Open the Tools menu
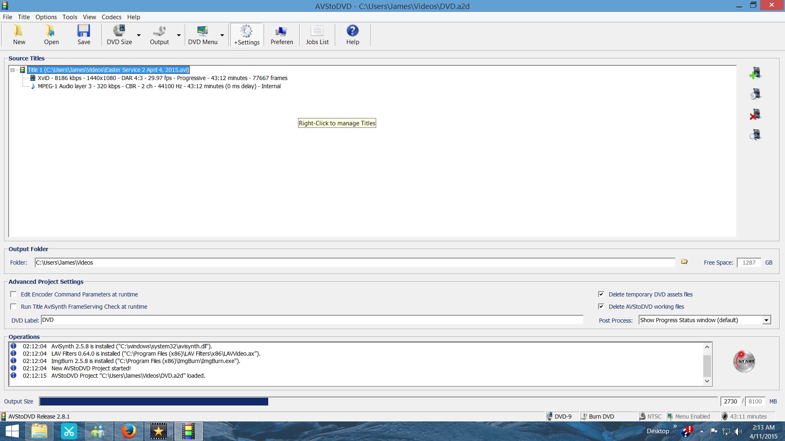785x441 pixels. click(x=70, y=17)
